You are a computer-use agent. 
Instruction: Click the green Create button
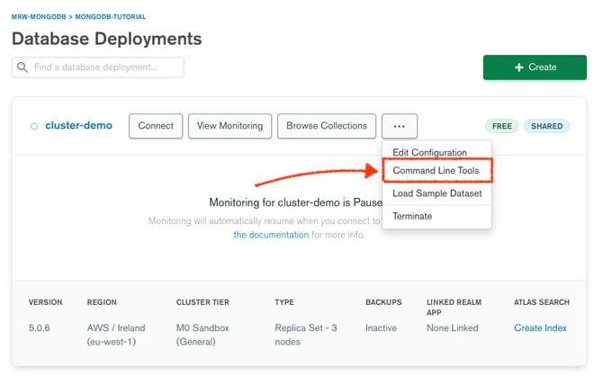[x=535, y=67]
